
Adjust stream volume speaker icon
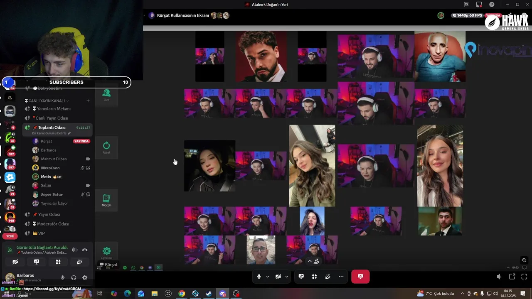tap(499, 277)
